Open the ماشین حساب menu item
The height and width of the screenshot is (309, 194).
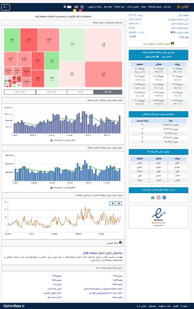point(133,7)
